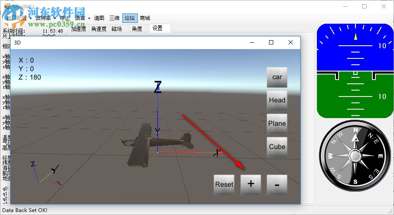The image size is (394, 215).
Task: Zoom out with the minus button
Action: (x=277, y=185)
